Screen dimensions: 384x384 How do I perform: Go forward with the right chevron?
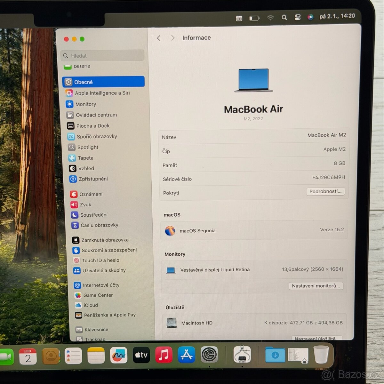pos(173,38)
